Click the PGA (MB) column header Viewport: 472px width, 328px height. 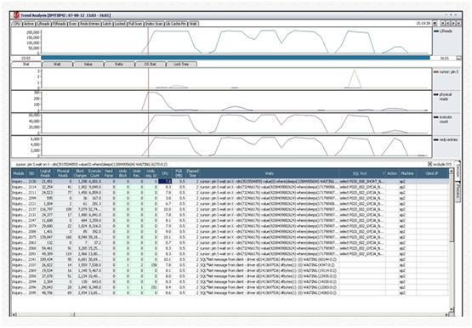click(179, 173)
